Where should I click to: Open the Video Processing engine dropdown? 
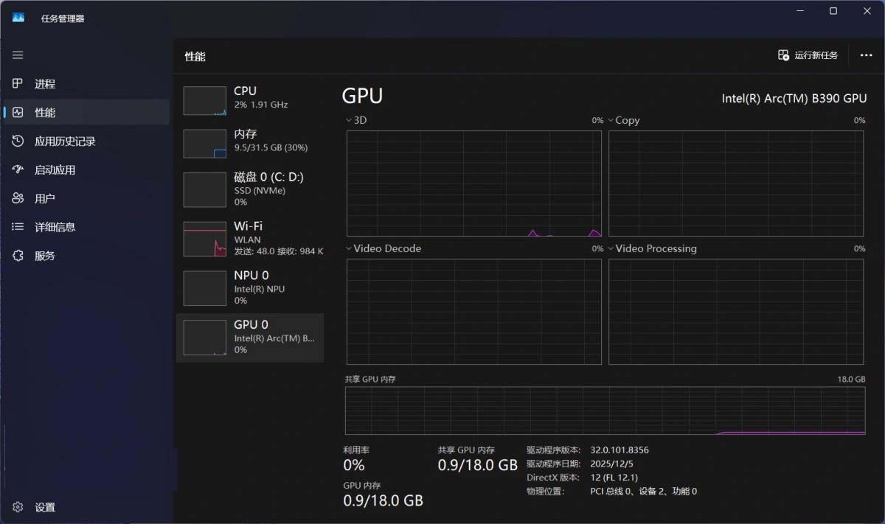[653, 248]
